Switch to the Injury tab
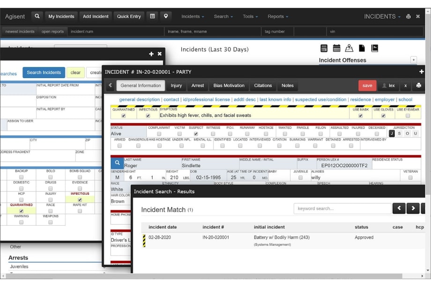 click(x=176, y=86)
